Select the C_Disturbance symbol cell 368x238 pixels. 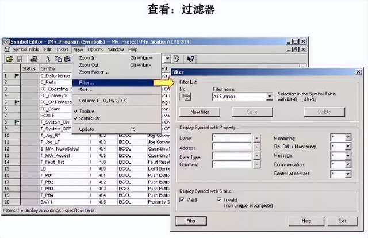[56, 75]
